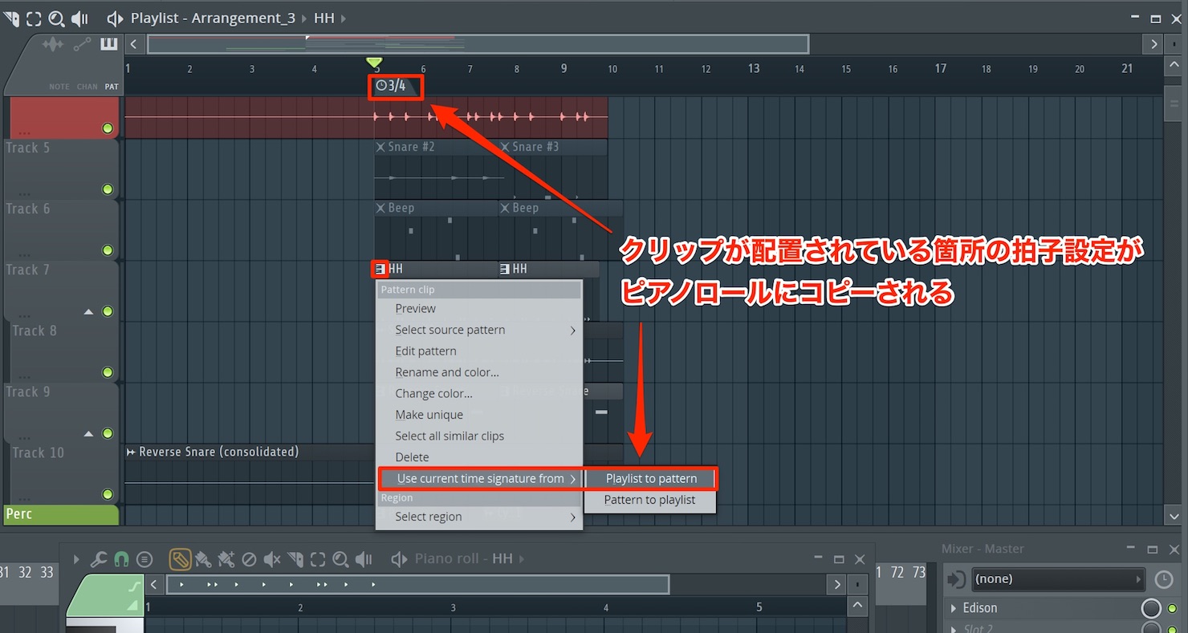
Task: Click Playlist horizontal scroll thumb
Action: point(478,44)
